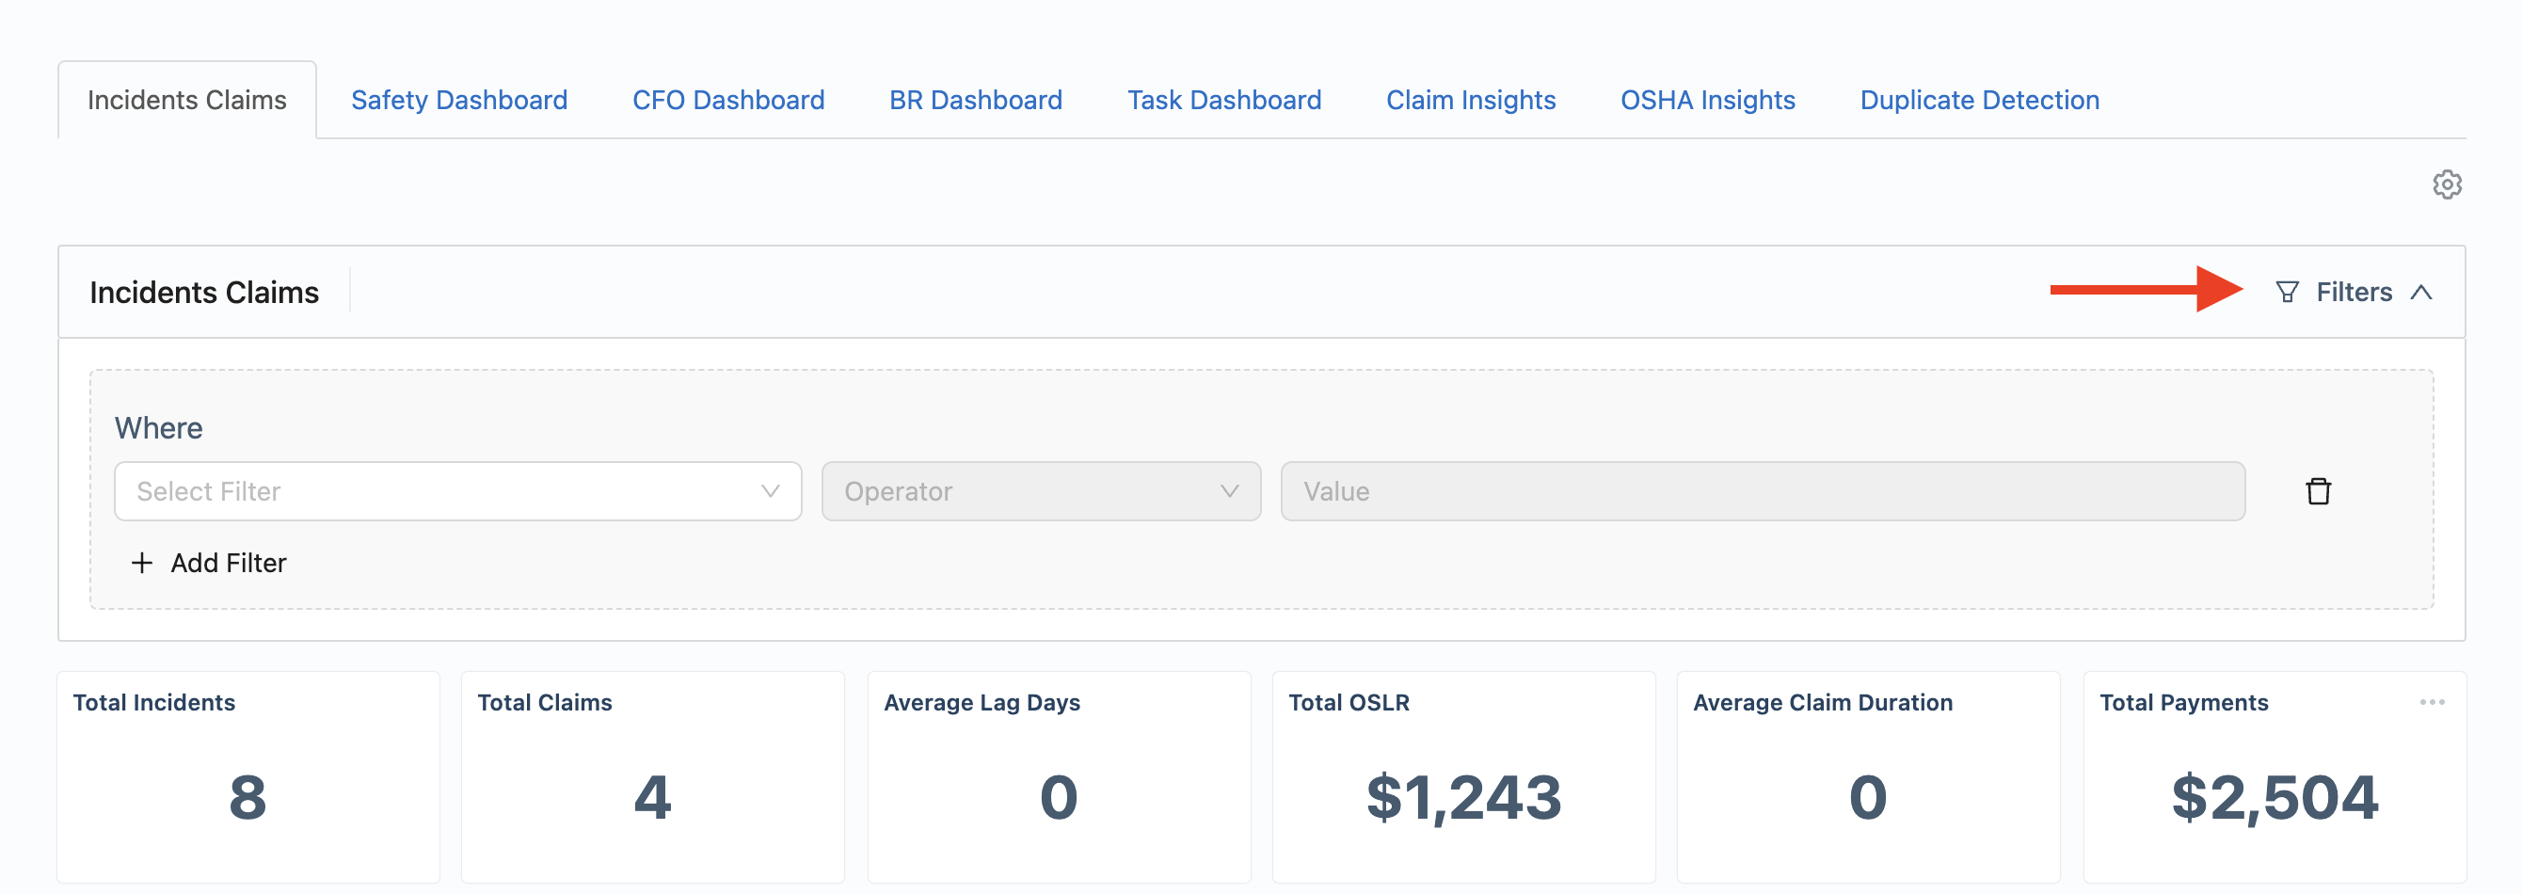Select the Incidents Claims tab
The image size is (2522, 894).
click(x=187, y=100)
